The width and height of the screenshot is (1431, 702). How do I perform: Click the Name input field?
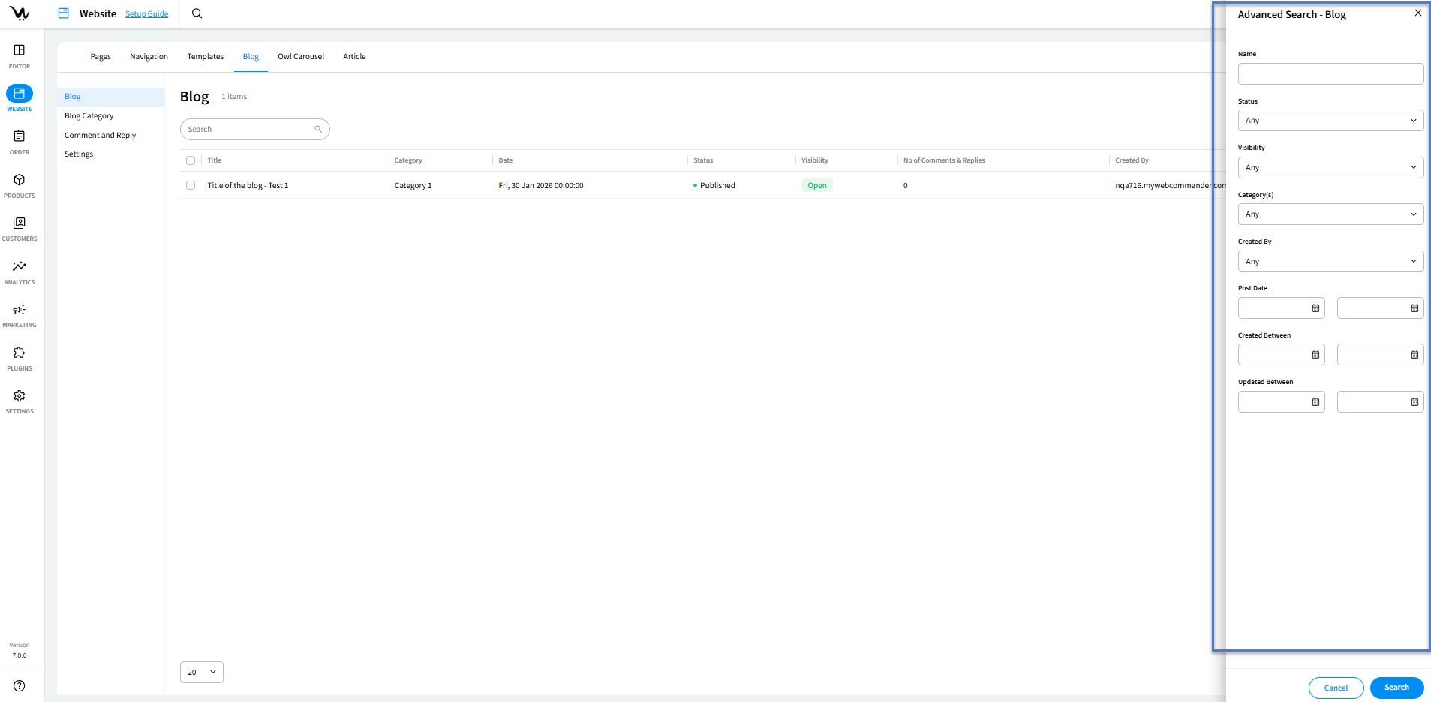(1330, 74)
